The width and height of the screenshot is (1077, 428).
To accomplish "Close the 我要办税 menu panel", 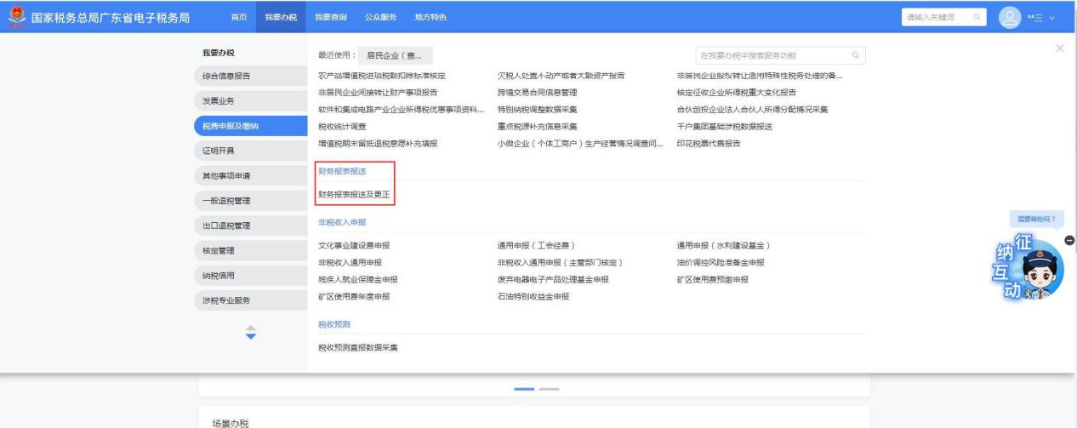I will (1059, 49).
